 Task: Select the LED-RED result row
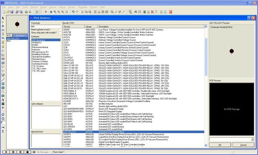(x=133, y=129)
